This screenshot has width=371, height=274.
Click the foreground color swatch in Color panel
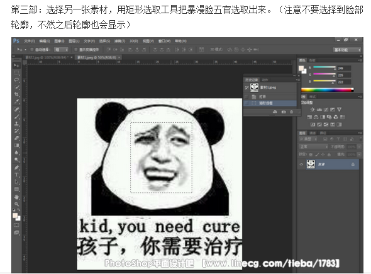click(301, 69)
